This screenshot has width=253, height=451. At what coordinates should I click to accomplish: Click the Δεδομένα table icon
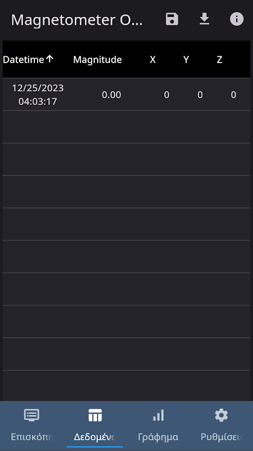click(x=95, y=415)
